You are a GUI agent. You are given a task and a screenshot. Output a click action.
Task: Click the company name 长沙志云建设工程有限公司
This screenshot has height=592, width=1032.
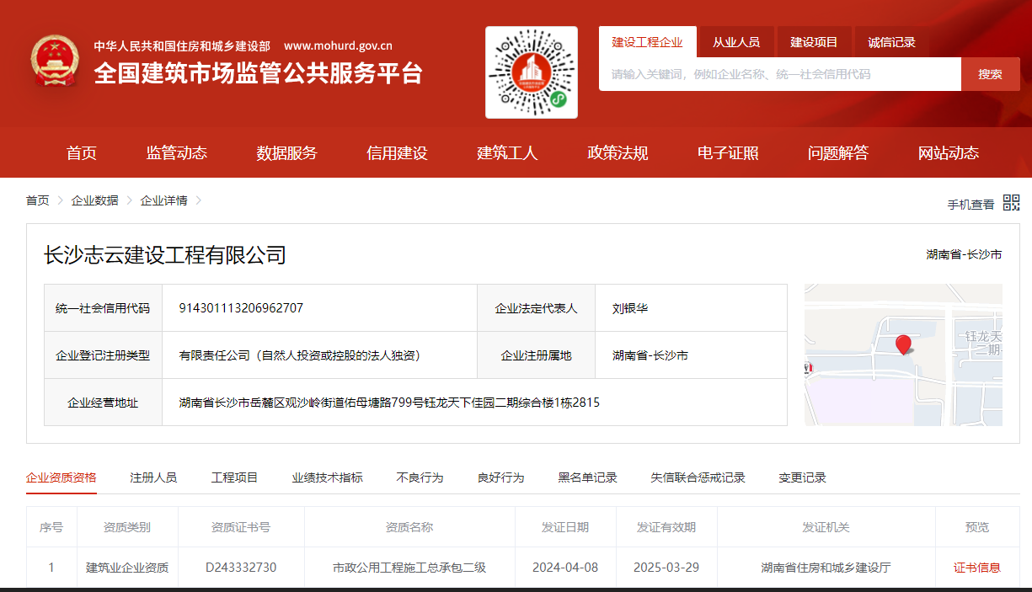pyautogui.click(x=165, y=255)
